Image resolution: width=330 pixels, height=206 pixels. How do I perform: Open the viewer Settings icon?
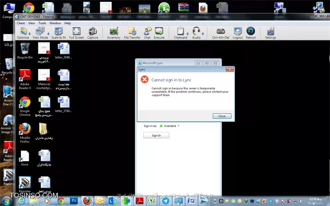tap(271, 33)
